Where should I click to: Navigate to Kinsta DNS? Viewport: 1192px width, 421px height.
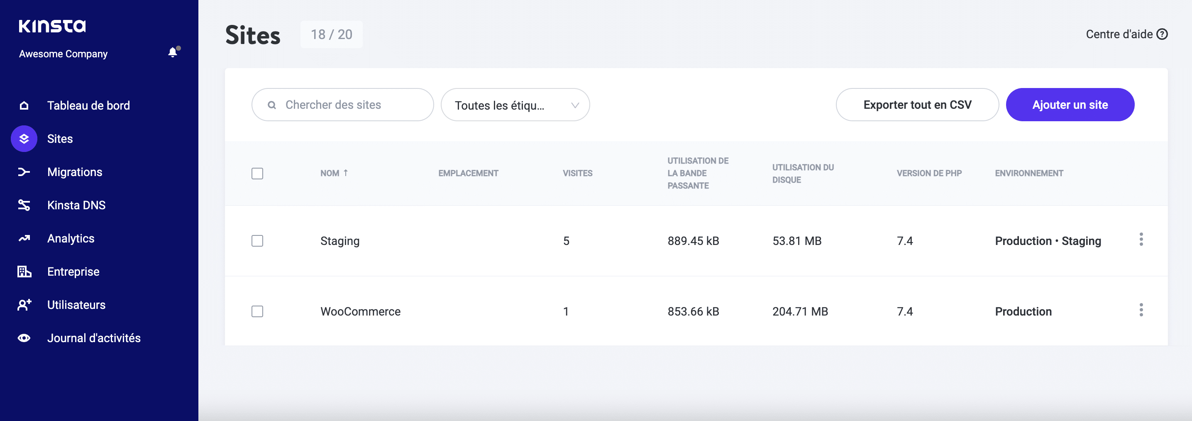(76, 205)
